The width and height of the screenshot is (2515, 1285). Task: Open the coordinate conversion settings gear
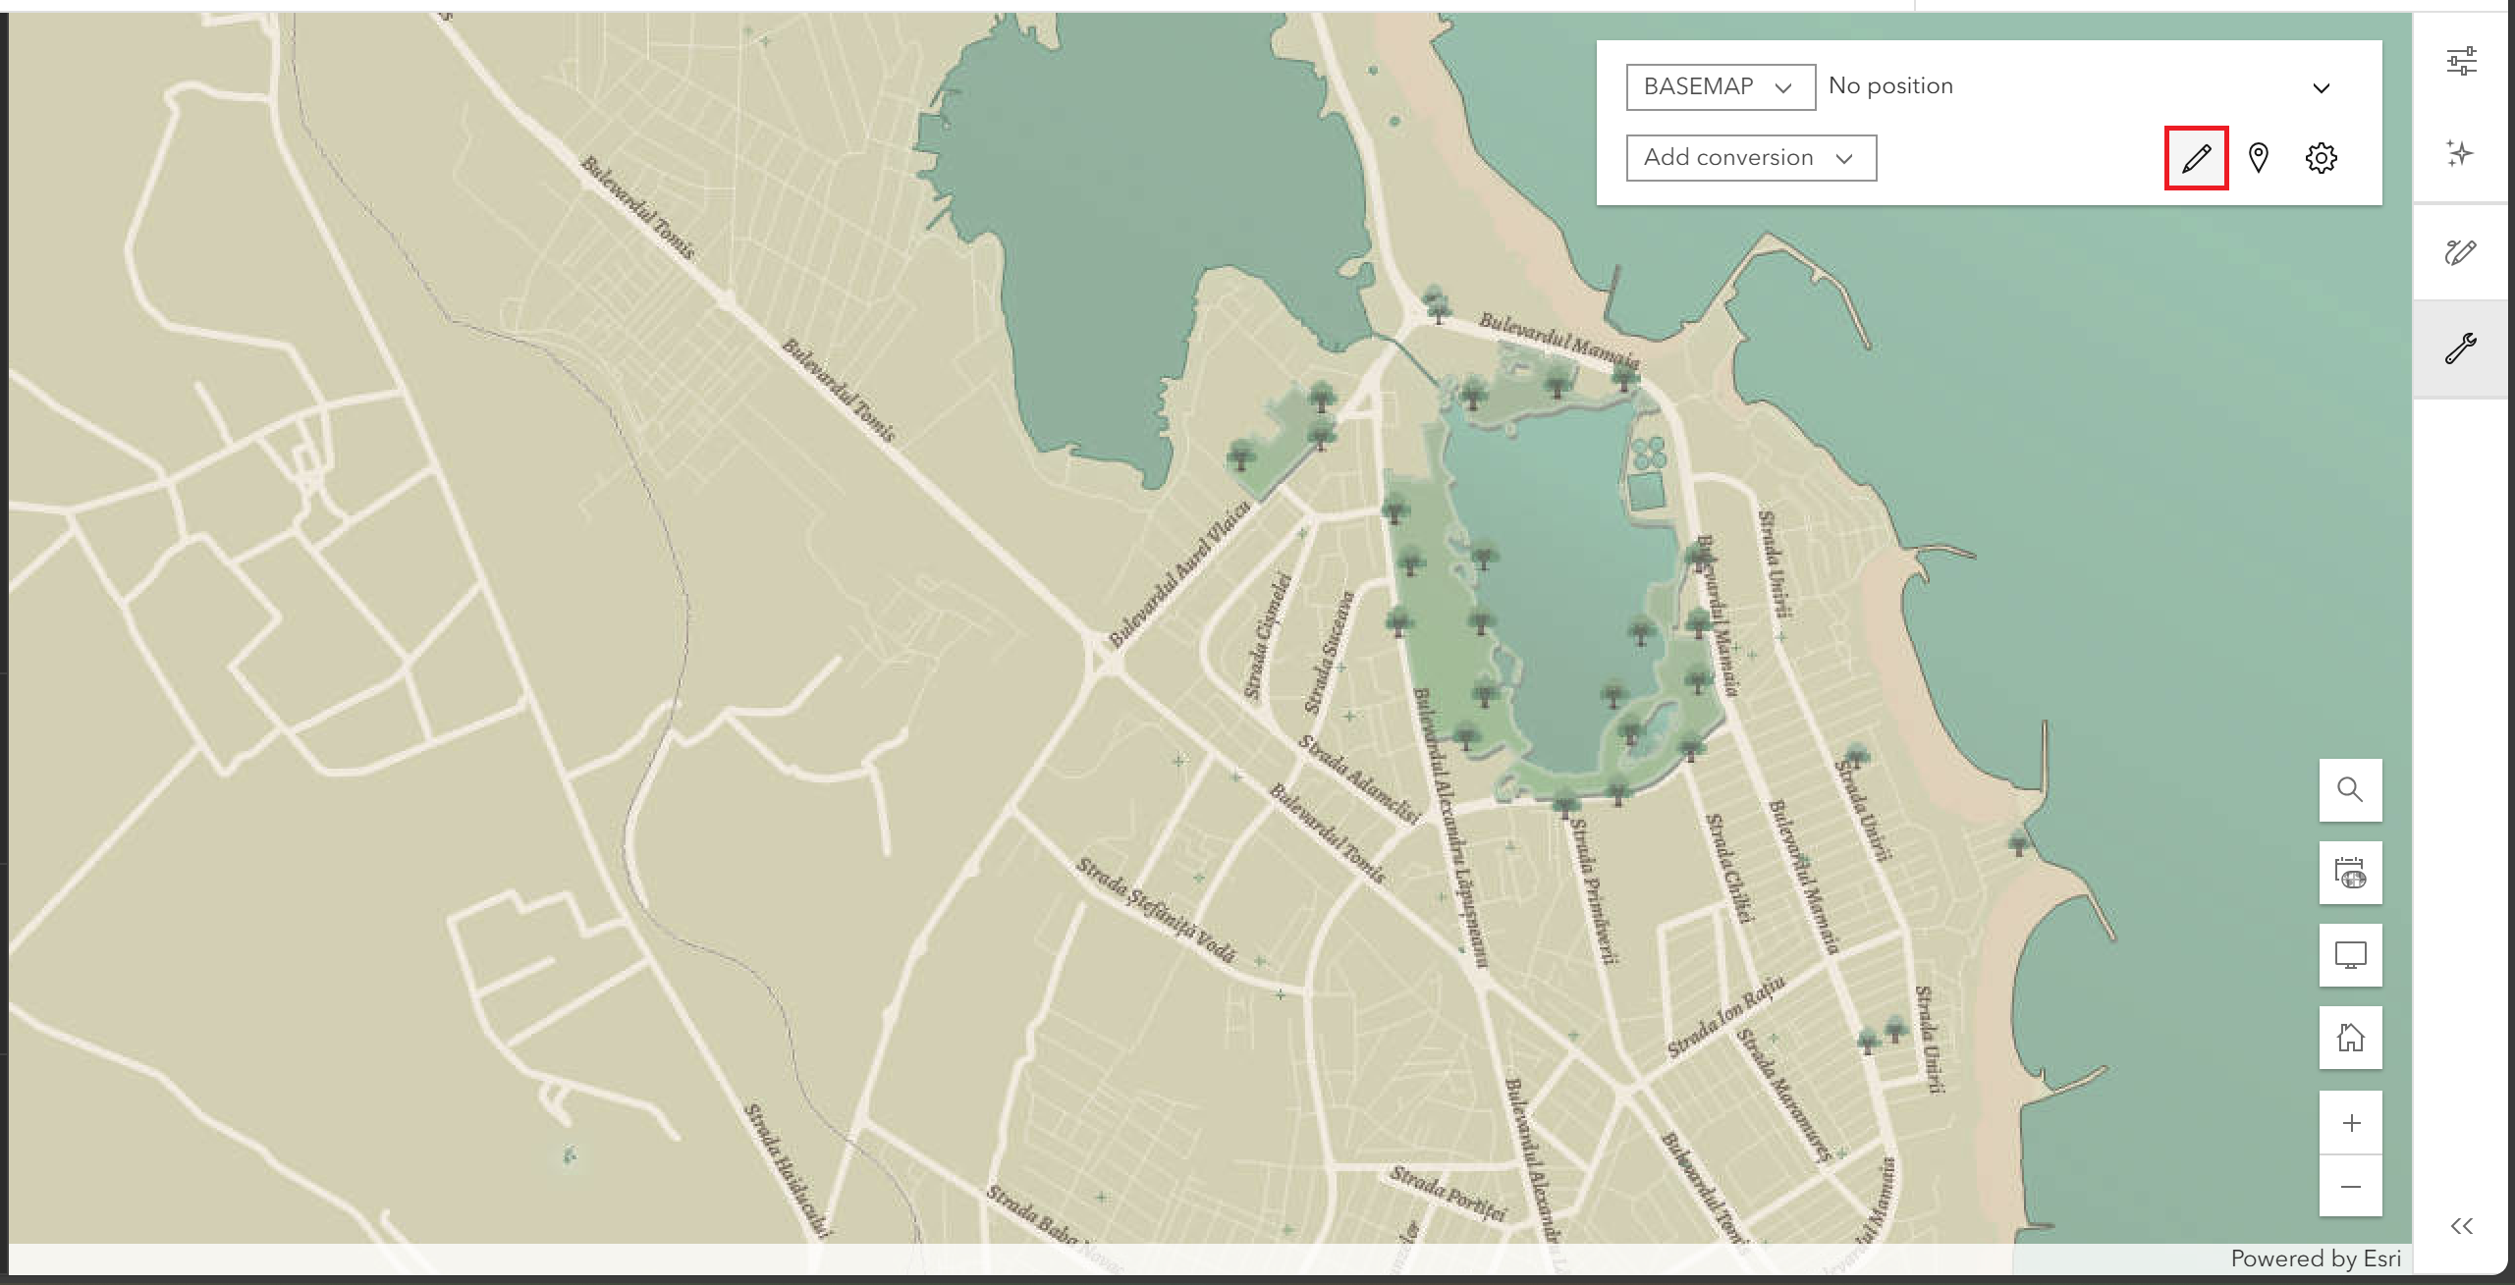point(2321,158)
